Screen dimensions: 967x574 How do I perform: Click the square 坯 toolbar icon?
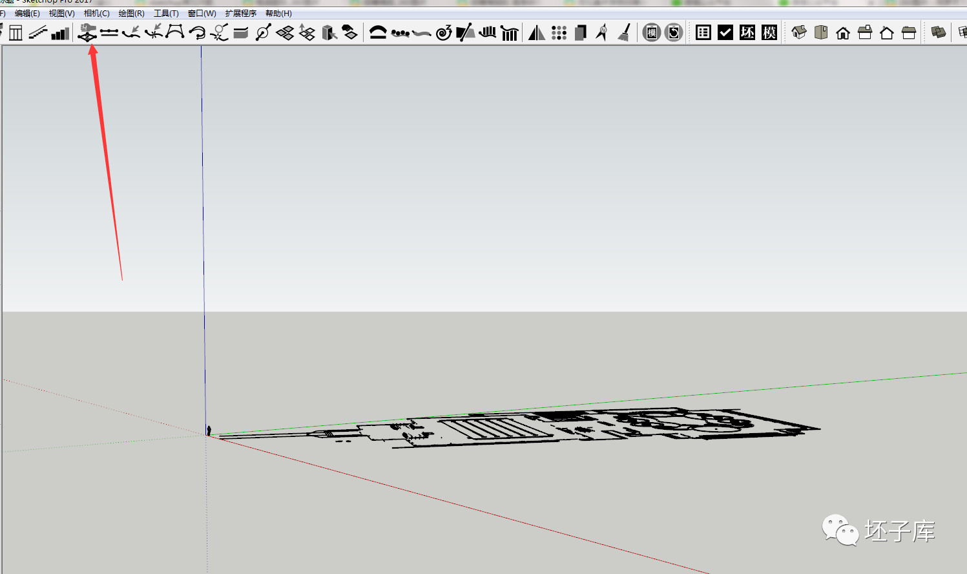(747, 32)
